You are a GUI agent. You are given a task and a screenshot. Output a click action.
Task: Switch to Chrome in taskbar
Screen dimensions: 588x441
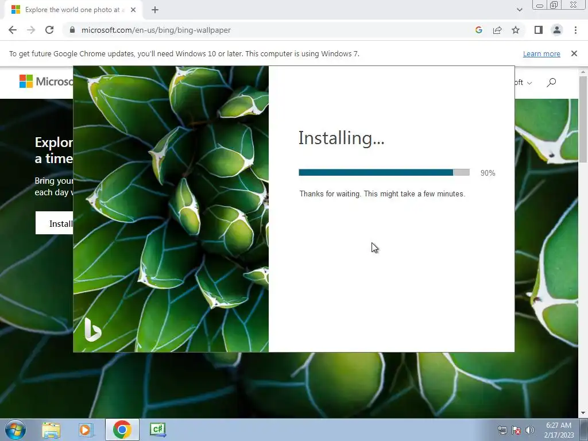coord(122,430)
